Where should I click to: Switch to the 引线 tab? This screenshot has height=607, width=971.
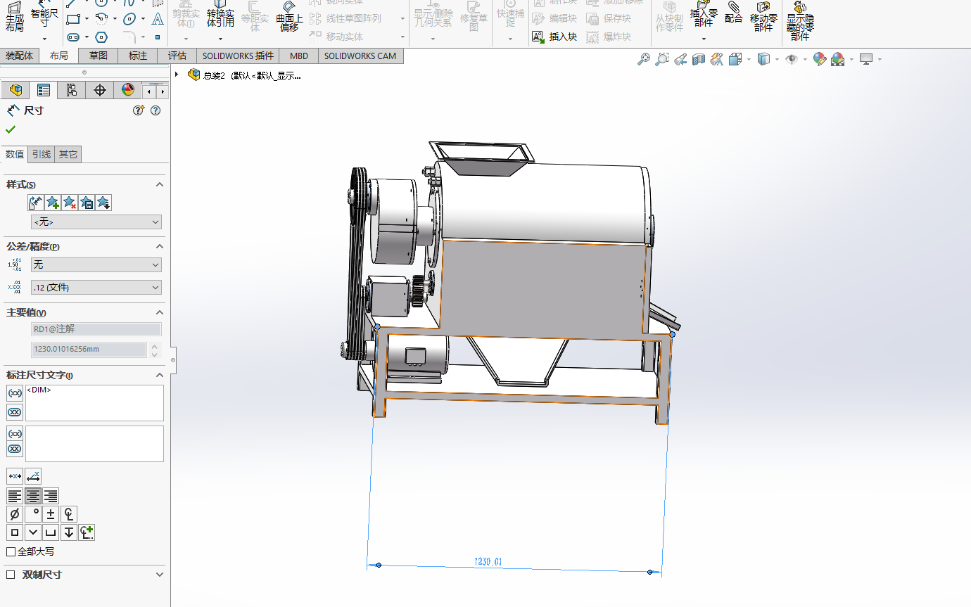click(42, 155)
